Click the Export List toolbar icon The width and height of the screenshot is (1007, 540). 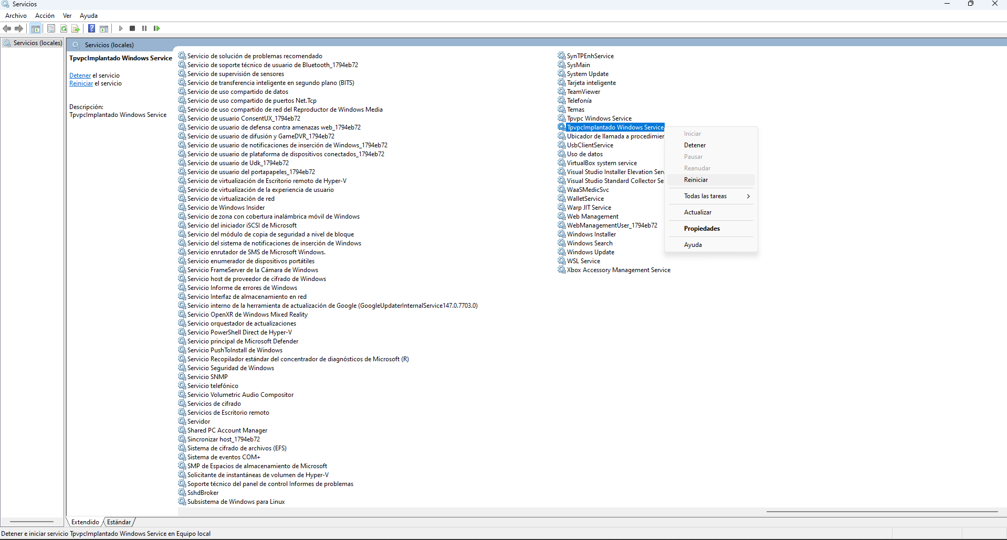[x=76, y=28]
